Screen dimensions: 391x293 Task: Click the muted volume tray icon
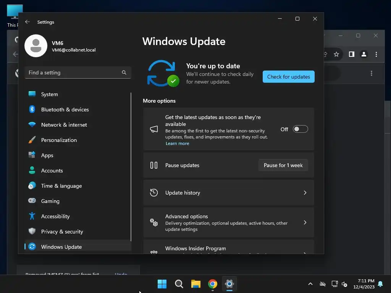pos(344,284)
